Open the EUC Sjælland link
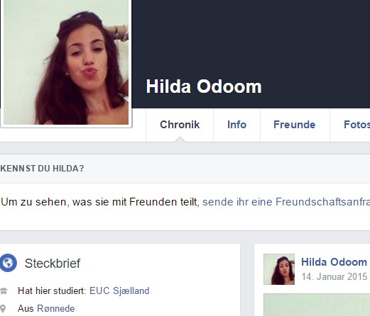This screenshot has height=316, width=370. point(119,290)
